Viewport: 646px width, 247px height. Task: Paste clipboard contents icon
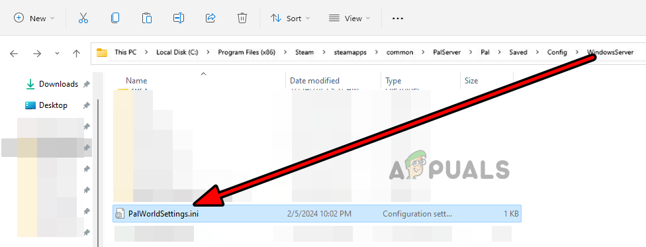pos(147,18)
